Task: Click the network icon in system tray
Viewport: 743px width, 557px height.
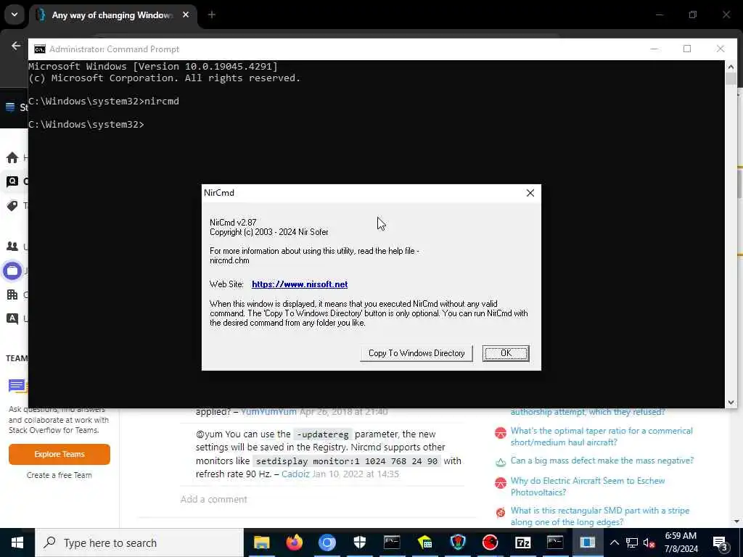Action: (632, 542)
